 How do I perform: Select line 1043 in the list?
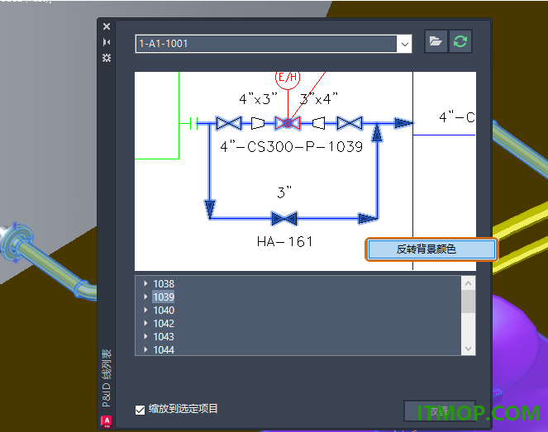pyautogui.click(x=164, y=337)
